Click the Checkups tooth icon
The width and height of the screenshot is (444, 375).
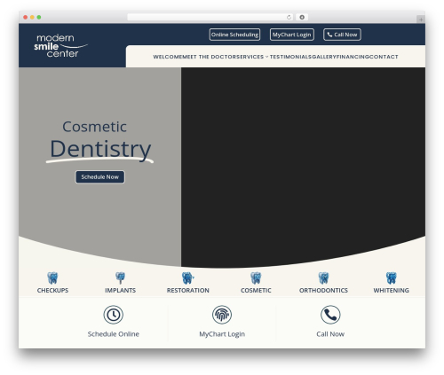click(x=52, y=278)
